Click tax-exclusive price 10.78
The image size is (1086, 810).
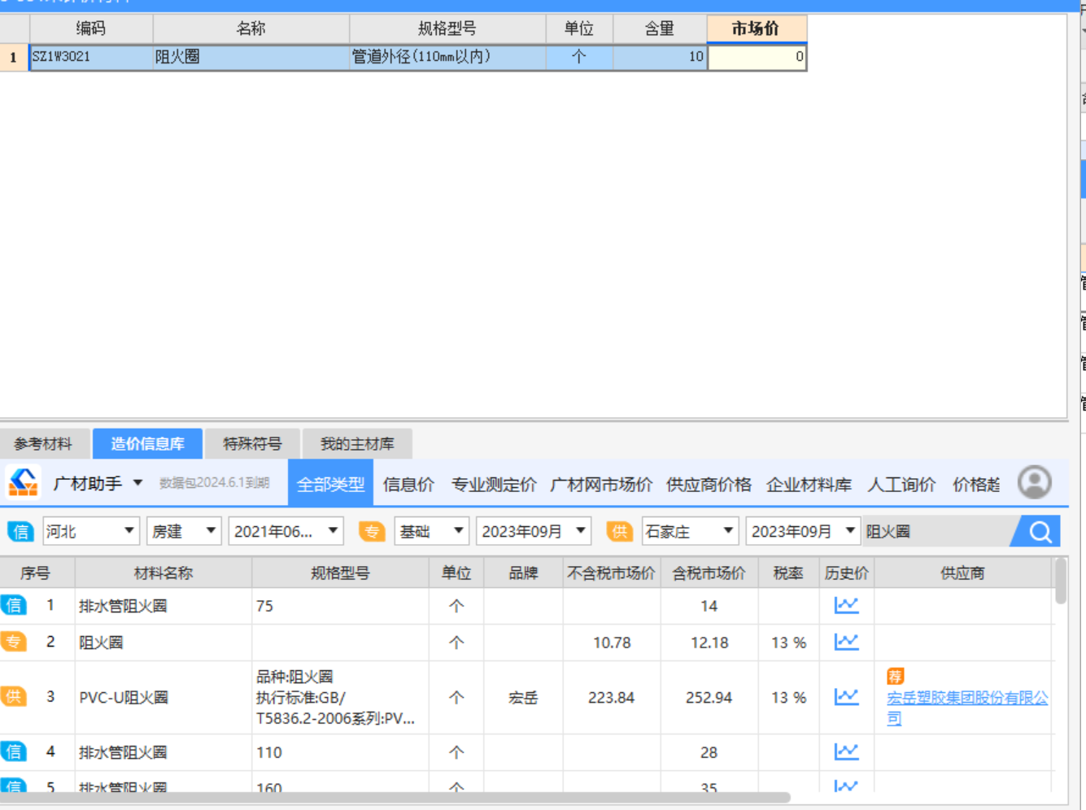(612, 642)
